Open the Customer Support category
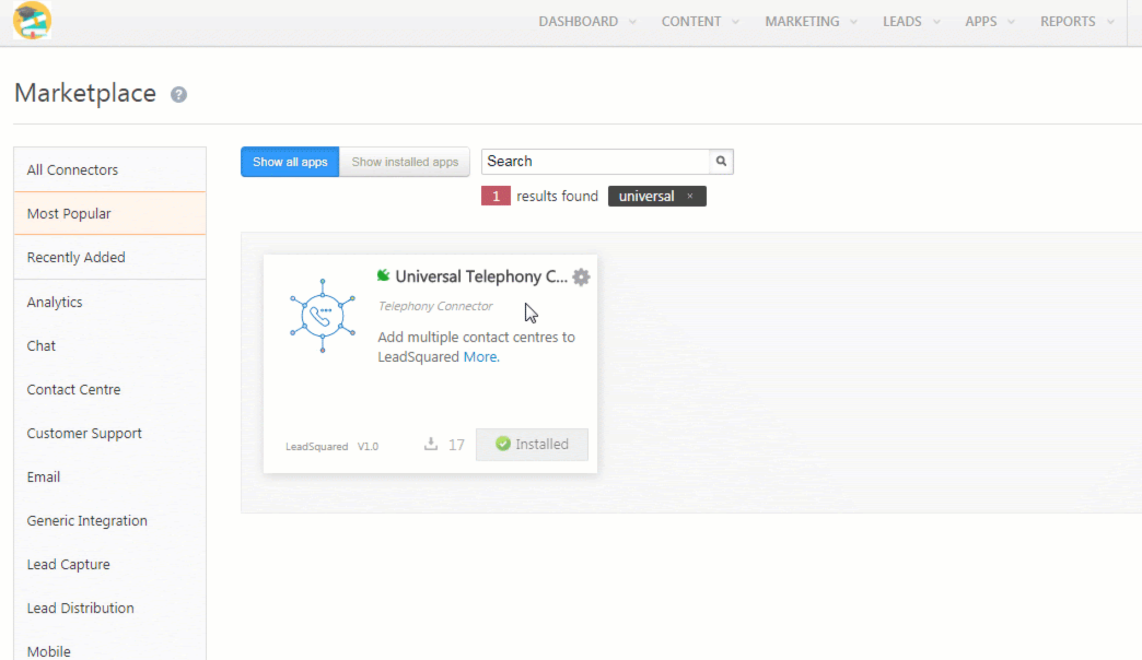The width and height of the screenshot is (1142, 660). 110,433
